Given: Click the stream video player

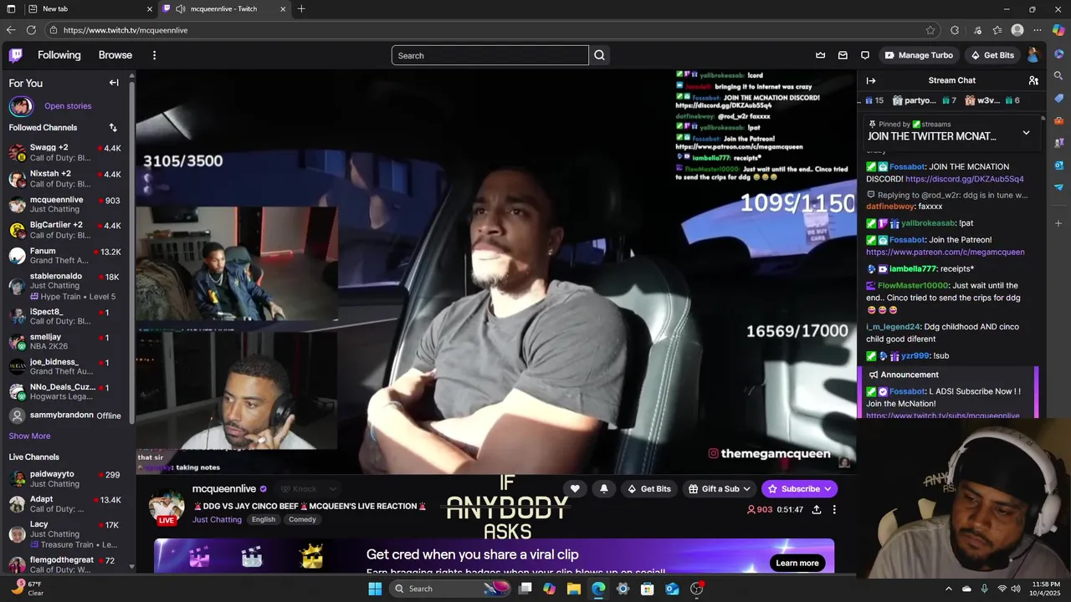Looking at the screenshot, I should coord(496,272).
